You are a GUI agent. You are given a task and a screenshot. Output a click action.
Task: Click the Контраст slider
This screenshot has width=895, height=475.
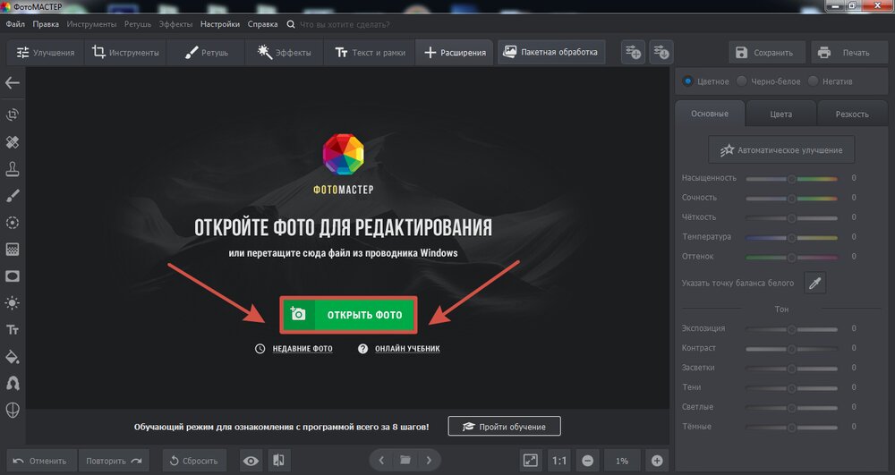pyautogui.click(x=792, y=348)
